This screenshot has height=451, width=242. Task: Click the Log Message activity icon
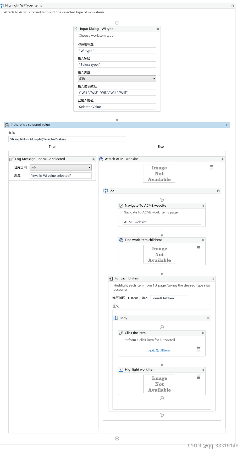12,159
